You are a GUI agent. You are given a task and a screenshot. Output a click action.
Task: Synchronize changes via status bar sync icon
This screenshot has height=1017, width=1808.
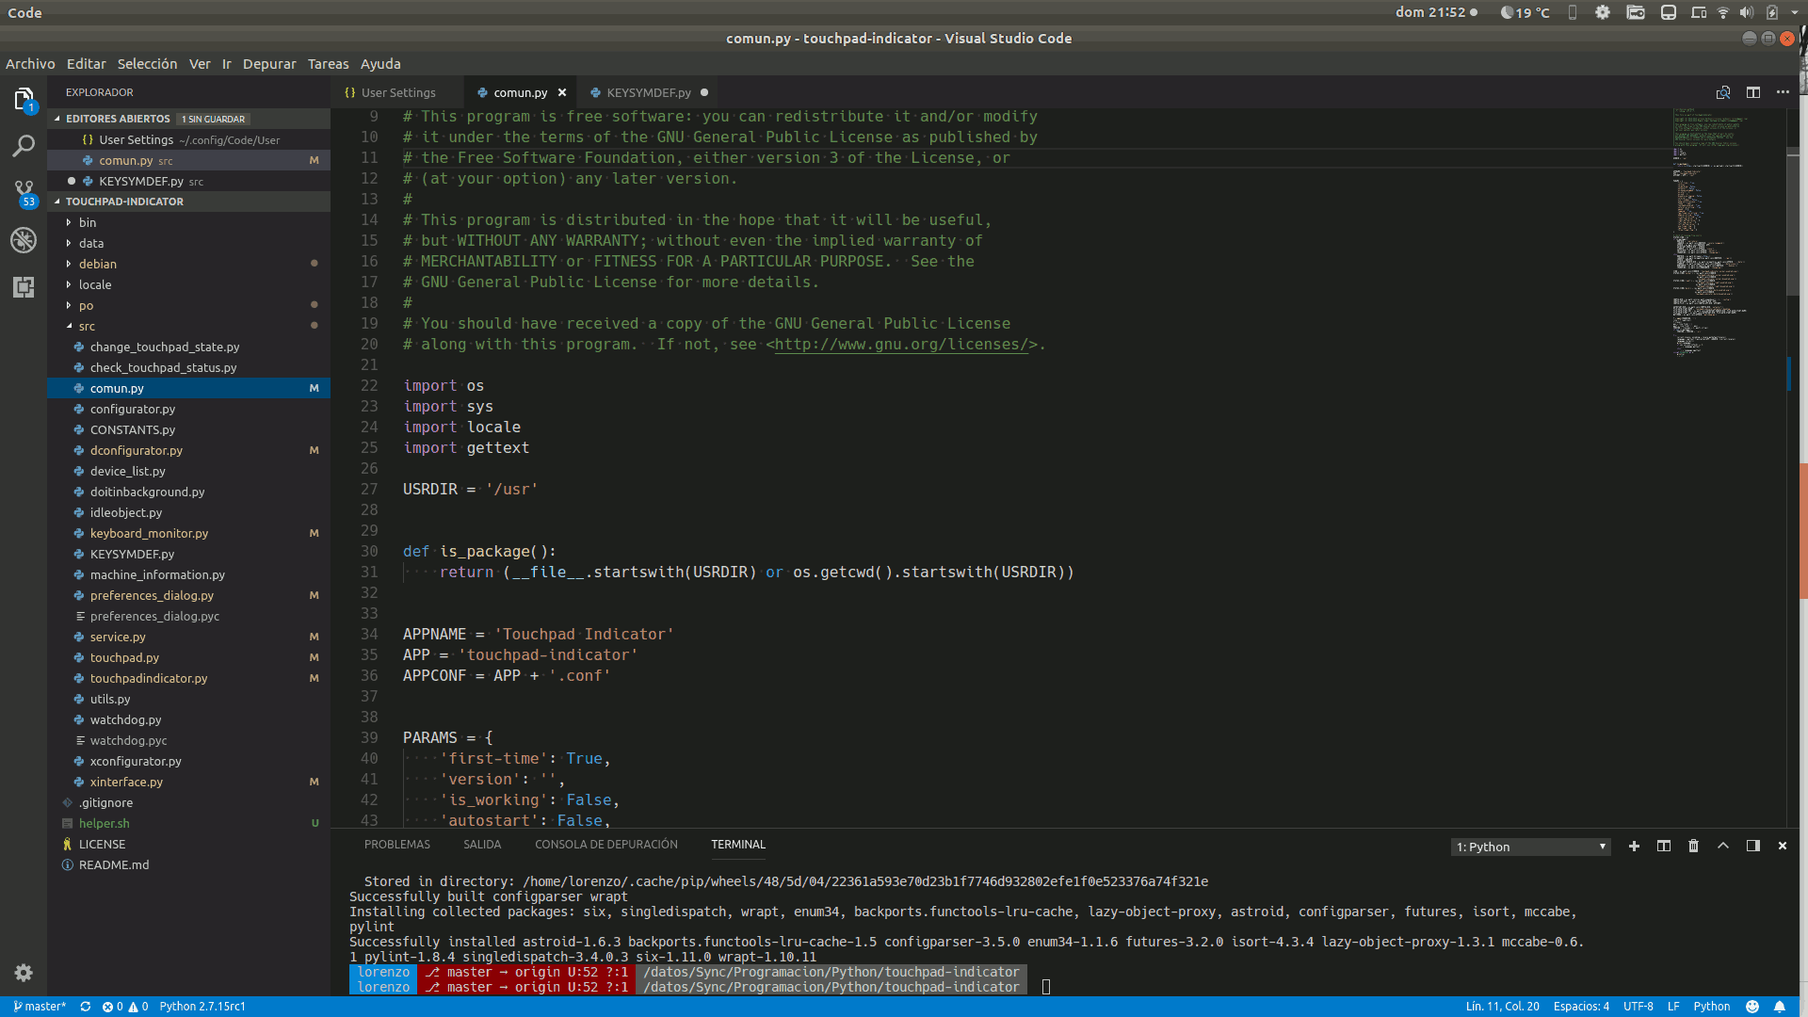(x=86, y=1007)
